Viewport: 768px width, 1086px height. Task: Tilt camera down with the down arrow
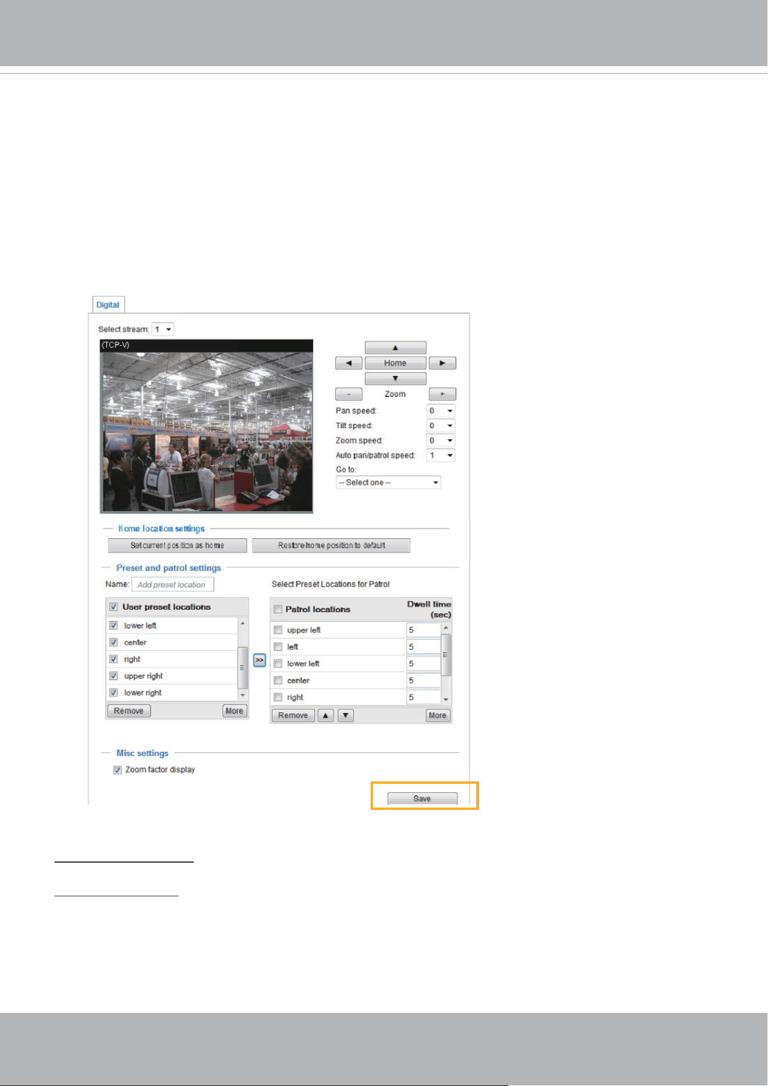(x=395, y=378)
